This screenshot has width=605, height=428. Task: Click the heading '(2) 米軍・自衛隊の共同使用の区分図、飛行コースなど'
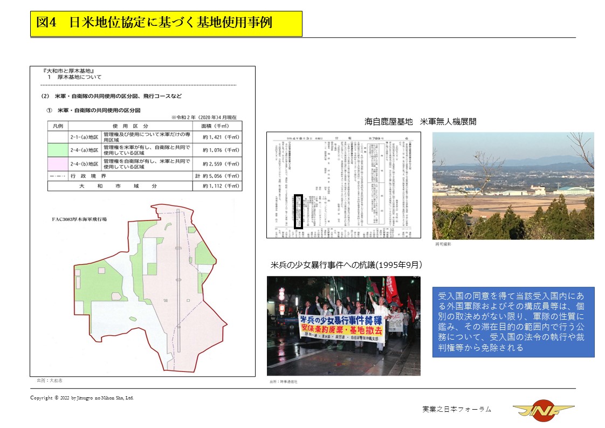click(111, 96)
